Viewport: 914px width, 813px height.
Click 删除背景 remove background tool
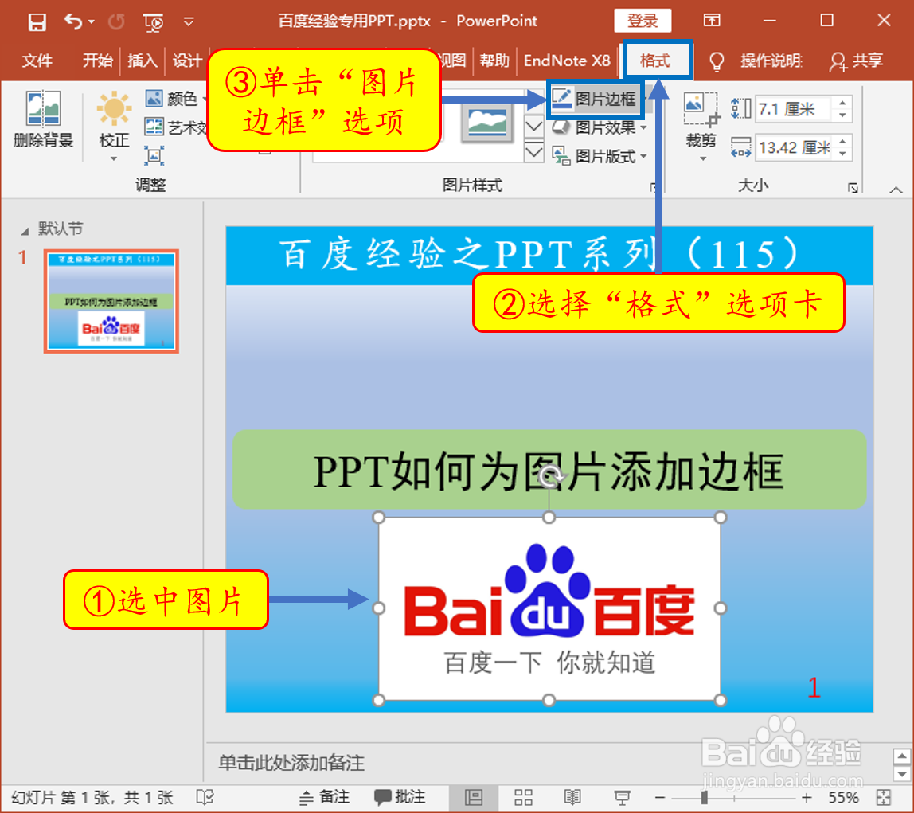click(43, 119)
